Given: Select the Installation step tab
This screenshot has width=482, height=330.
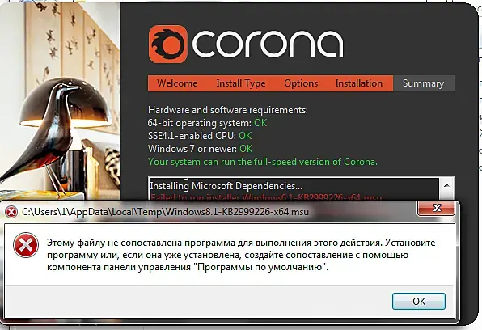Looking at the screenshot, I should point(359,83).
